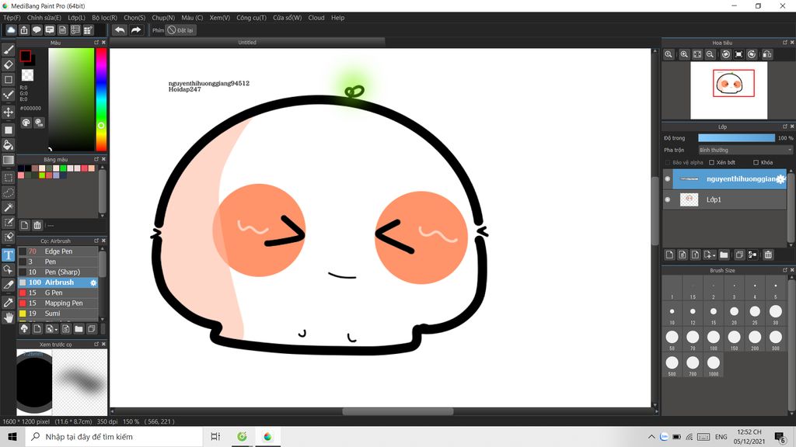Undock the Brush Size panel
The width and height of the screenshot is (796, 447).
click(785, 270)
